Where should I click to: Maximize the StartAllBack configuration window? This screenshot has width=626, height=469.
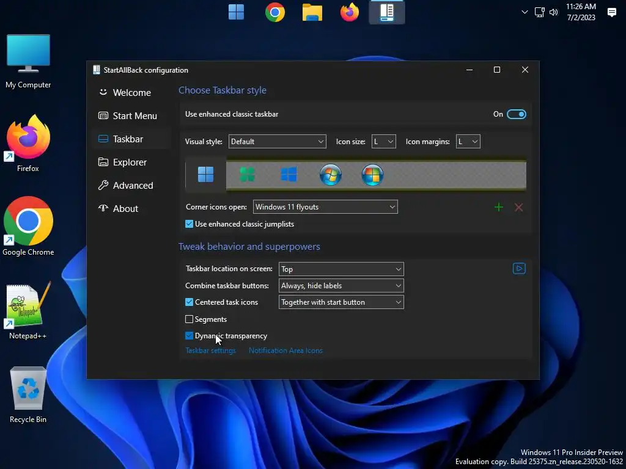pos(497,70)
